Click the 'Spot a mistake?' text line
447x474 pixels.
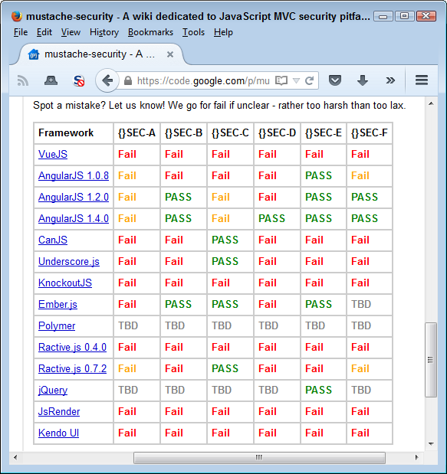(219, 106)
